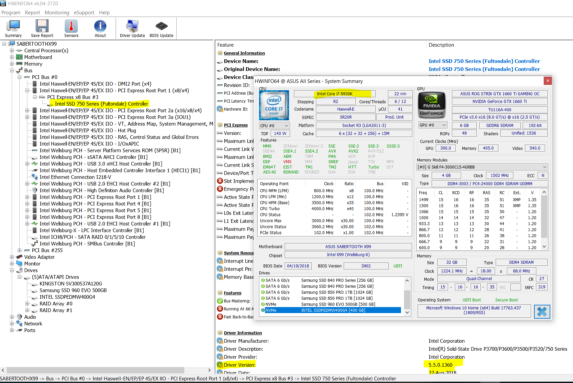Click tree panel horizontal scrollbar
Image resolution: width=573 pixels, height=383 pixels.
click(x=95, y=370)
